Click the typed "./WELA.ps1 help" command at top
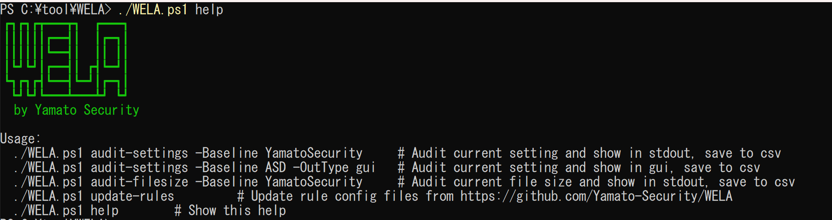Viewport: 832px width, 220px height. point(170,10)
